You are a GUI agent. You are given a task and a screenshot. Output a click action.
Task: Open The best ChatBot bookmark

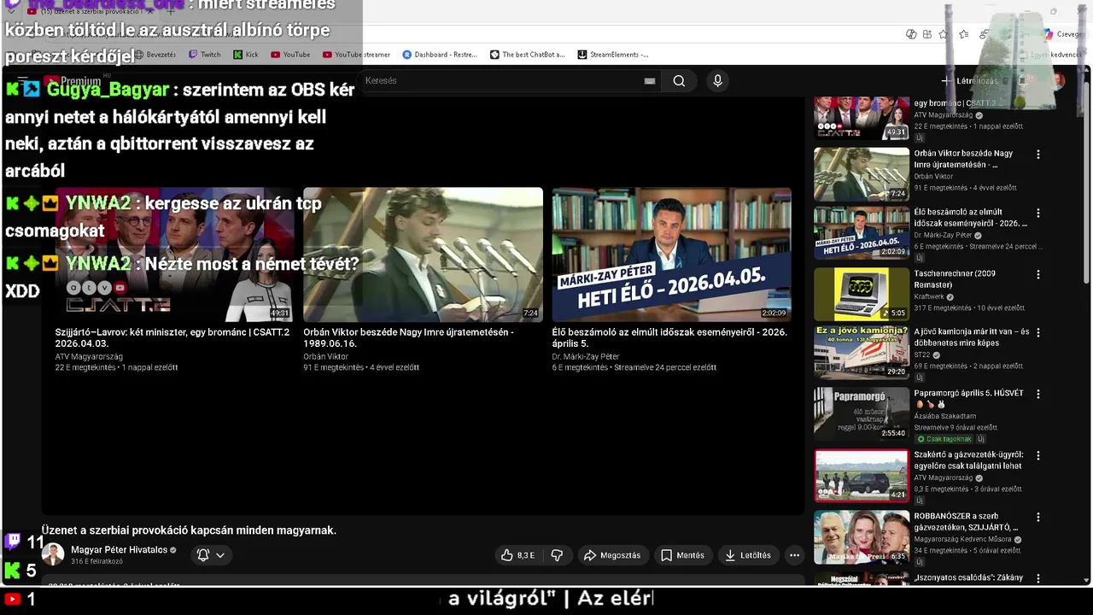(527, 55)
